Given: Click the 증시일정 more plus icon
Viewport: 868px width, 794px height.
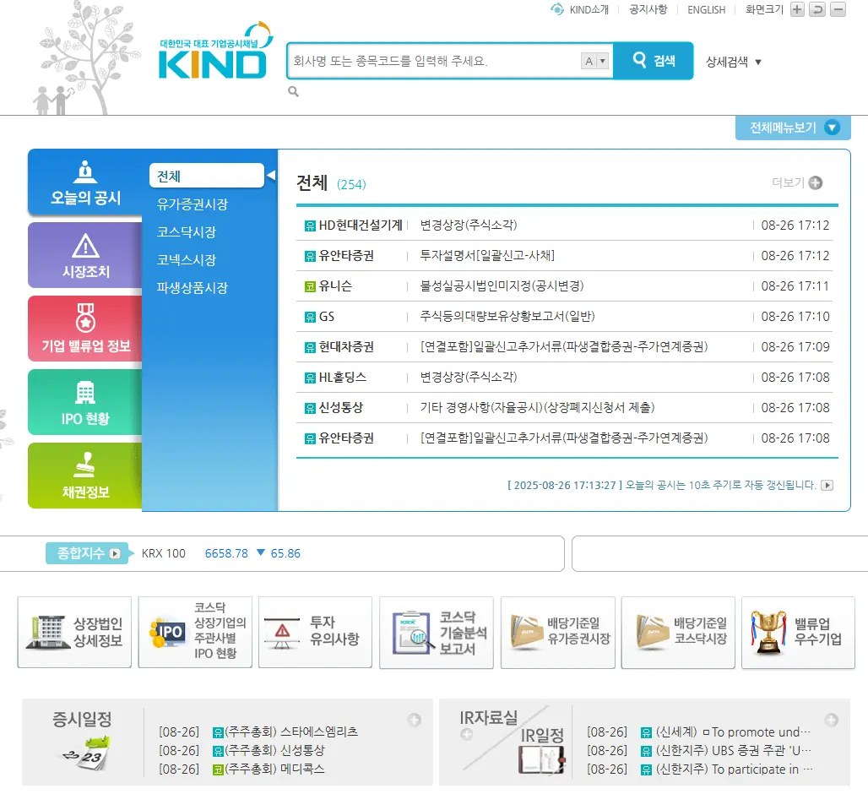Looking at the screenshot, I should [414, 720].
